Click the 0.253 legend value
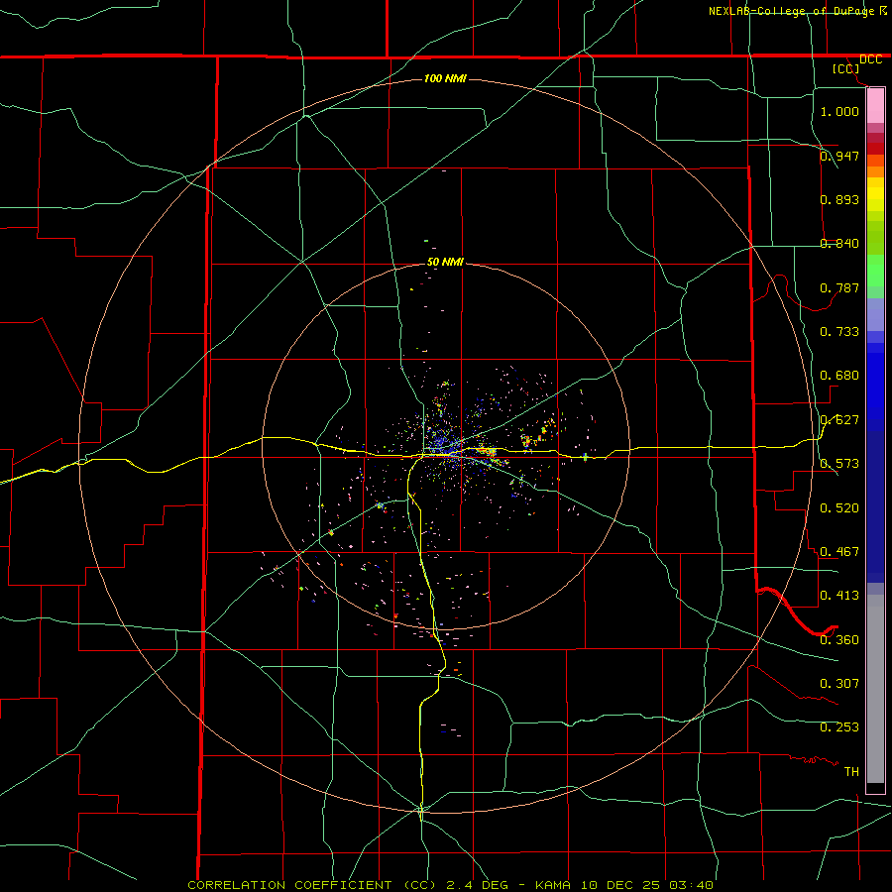The height and width of the screenshot is (892, 892). (x=839, y=727)
